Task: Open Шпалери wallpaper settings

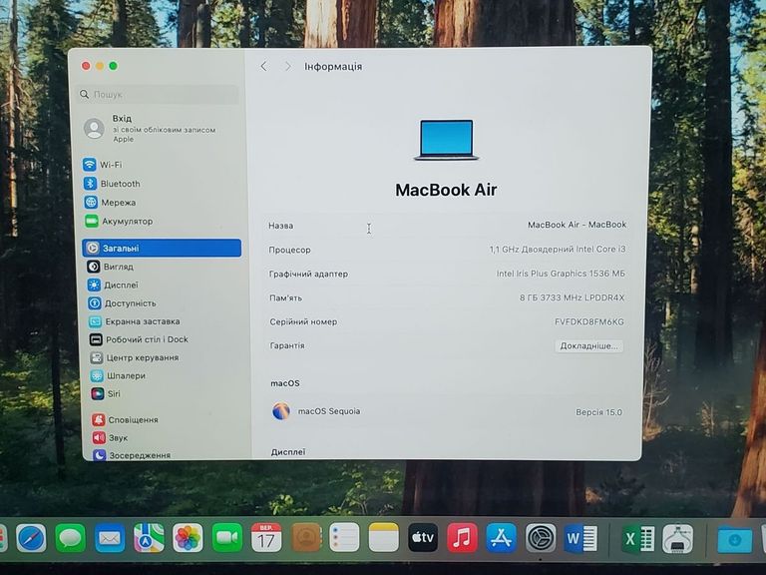Action: pos(118,375)
